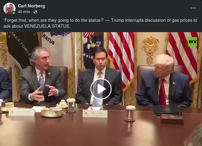
Task: Click the green RT logo watermark
Action: tap(192, 42)
